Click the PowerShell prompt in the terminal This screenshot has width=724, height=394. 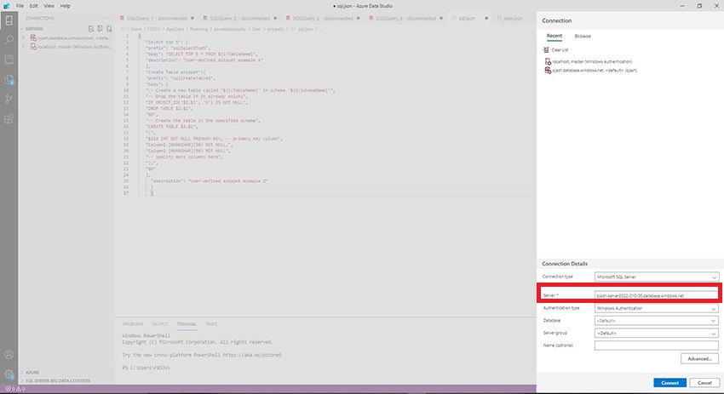click(147, 368)
